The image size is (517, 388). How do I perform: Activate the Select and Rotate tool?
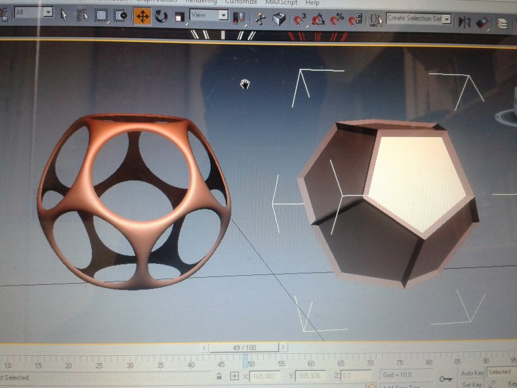pos(161,16)
